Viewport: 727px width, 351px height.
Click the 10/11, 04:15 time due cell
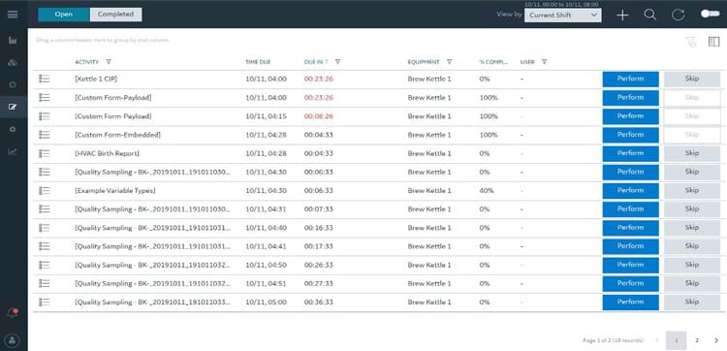tap(267, 116)
